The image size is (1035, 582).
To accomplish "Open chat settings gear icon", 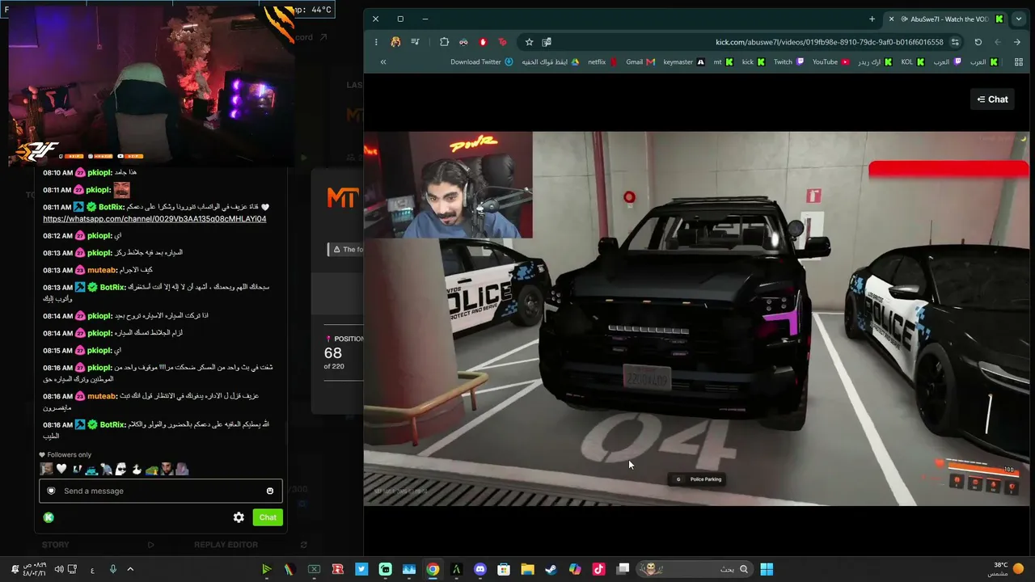I will (239, 517).
